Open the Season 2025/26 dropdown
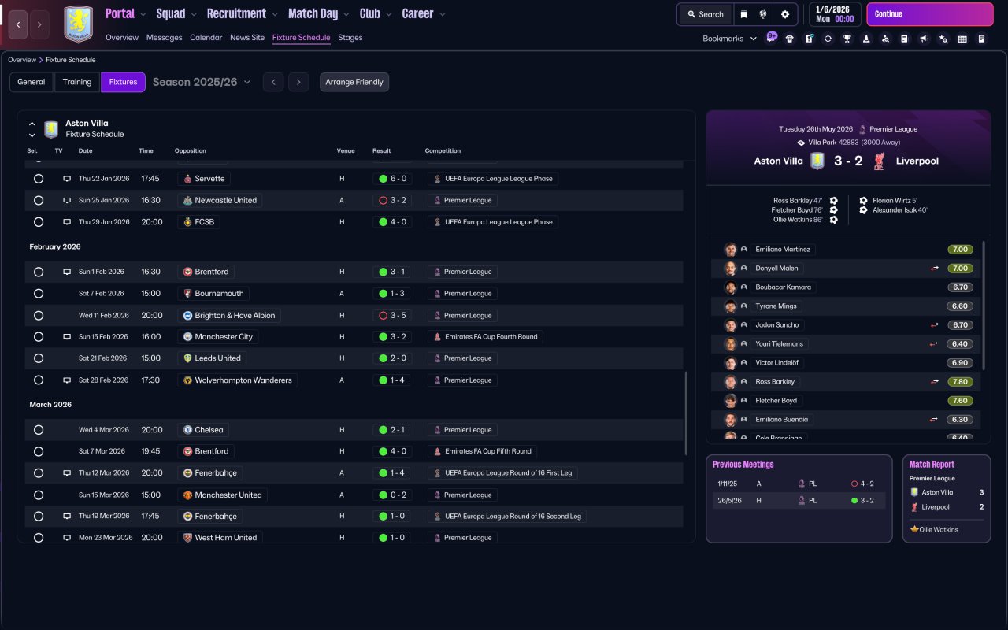This screenshot has height=630, width=1008. (x=202, y=82)
